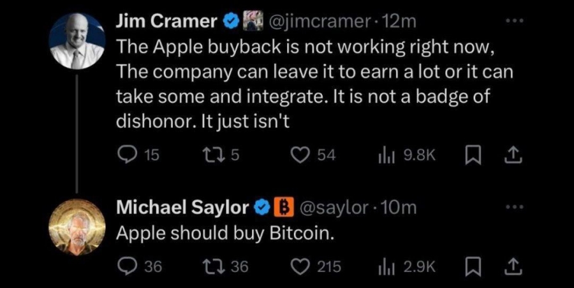Open Jim Cramer's profile picture
This screenshot has height=288, width=574.
coord(77,41)
